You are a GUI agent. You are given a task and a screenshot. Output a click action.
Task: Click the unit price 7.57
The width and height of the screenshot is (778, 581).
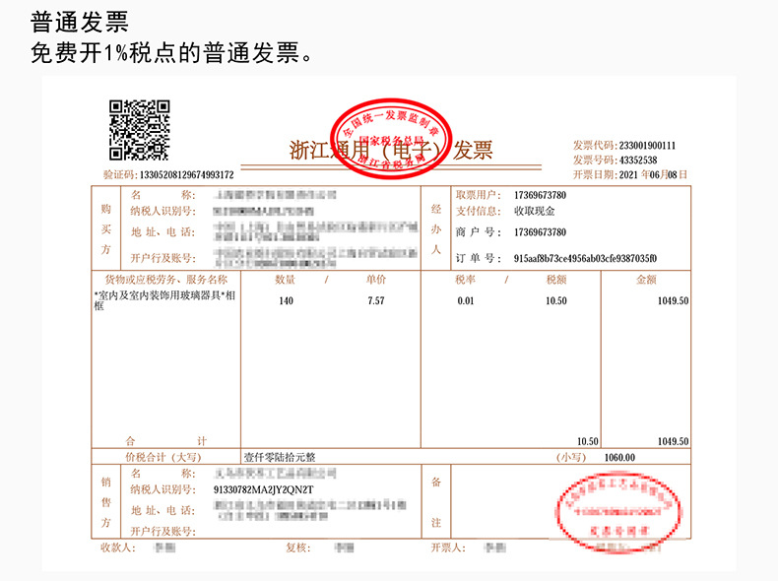(376, 300)
